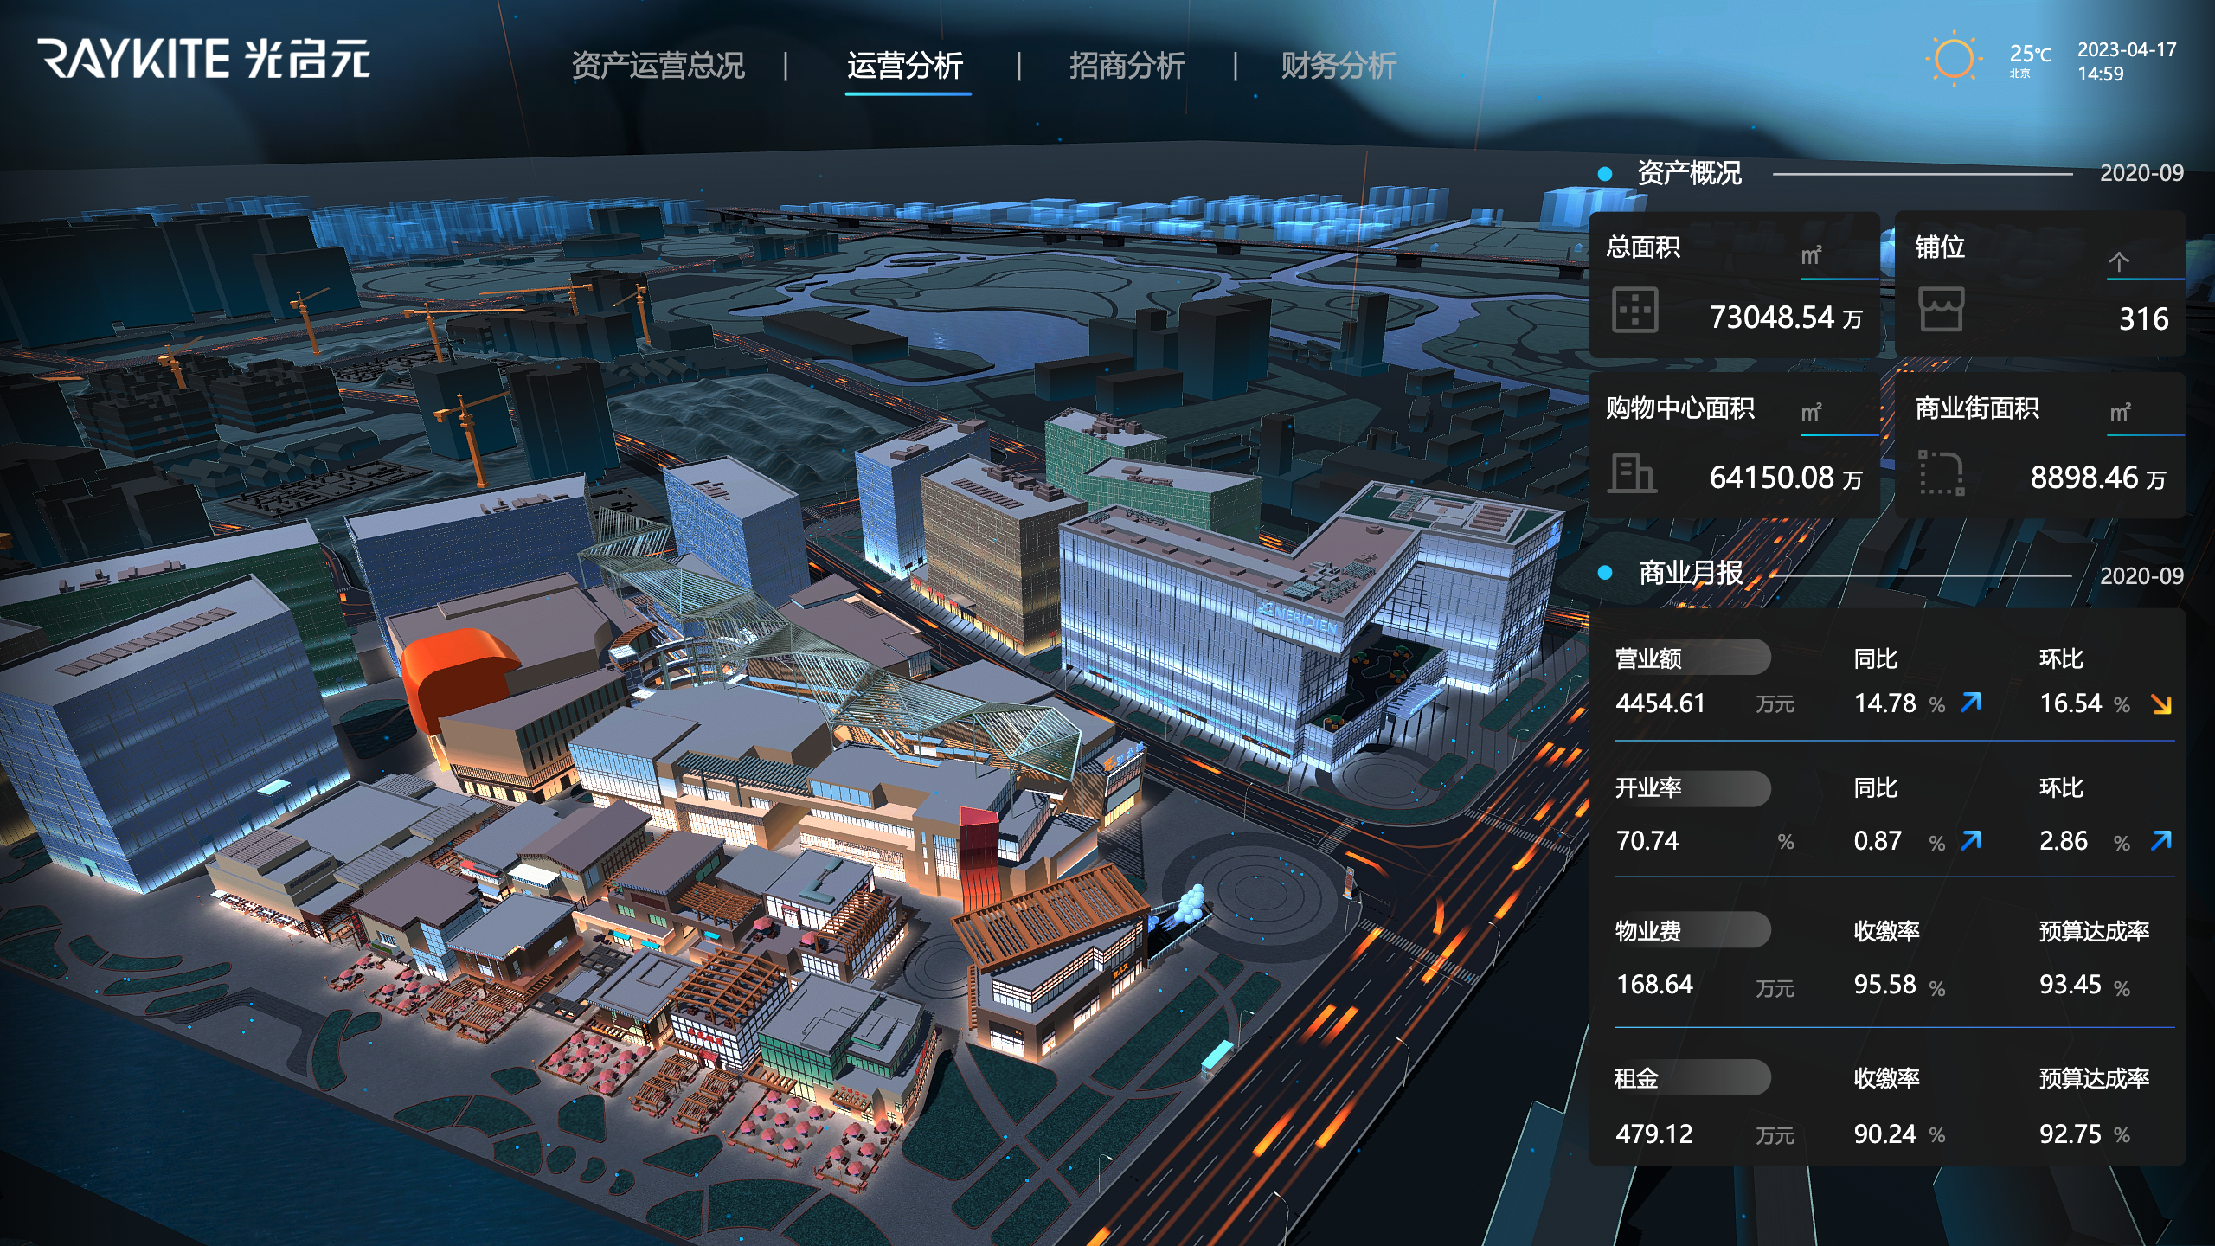Click the total area grid icon
The height and width of the screenshot is (1246, 2215).
click(1634, 310)
